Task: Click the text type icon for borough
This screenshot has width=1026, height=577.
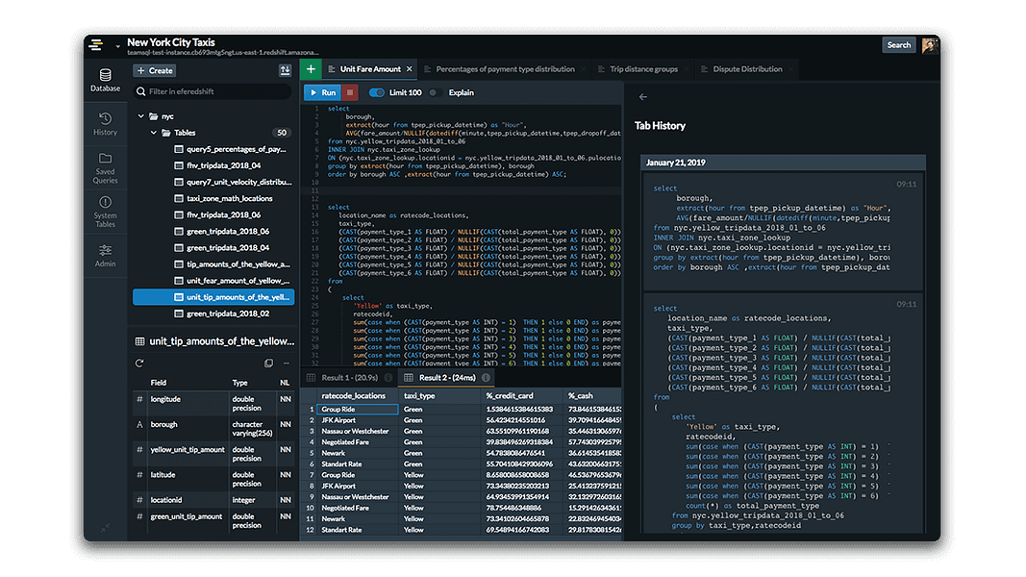Action: 139,424
